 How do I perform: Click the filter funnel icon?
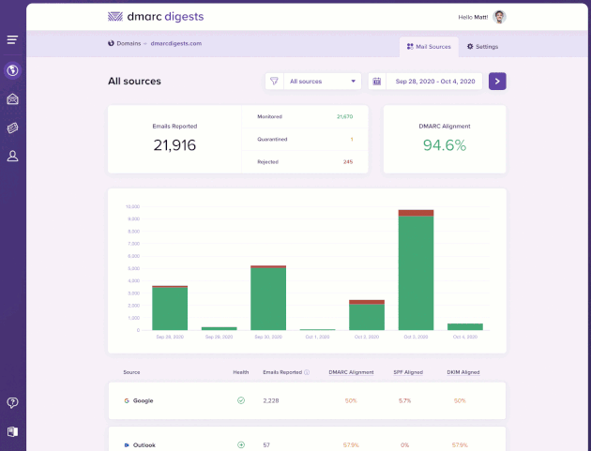coord(274,82)
